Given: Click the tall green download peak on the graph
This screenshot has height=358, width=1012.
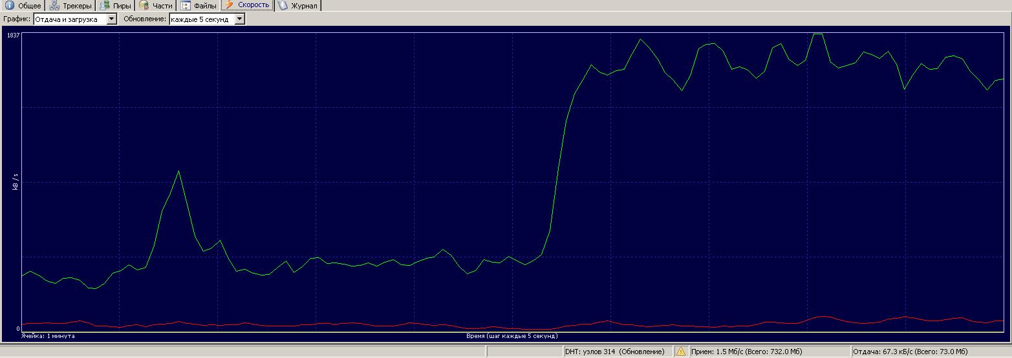Looking at the screenshot, I should point(819,34).
